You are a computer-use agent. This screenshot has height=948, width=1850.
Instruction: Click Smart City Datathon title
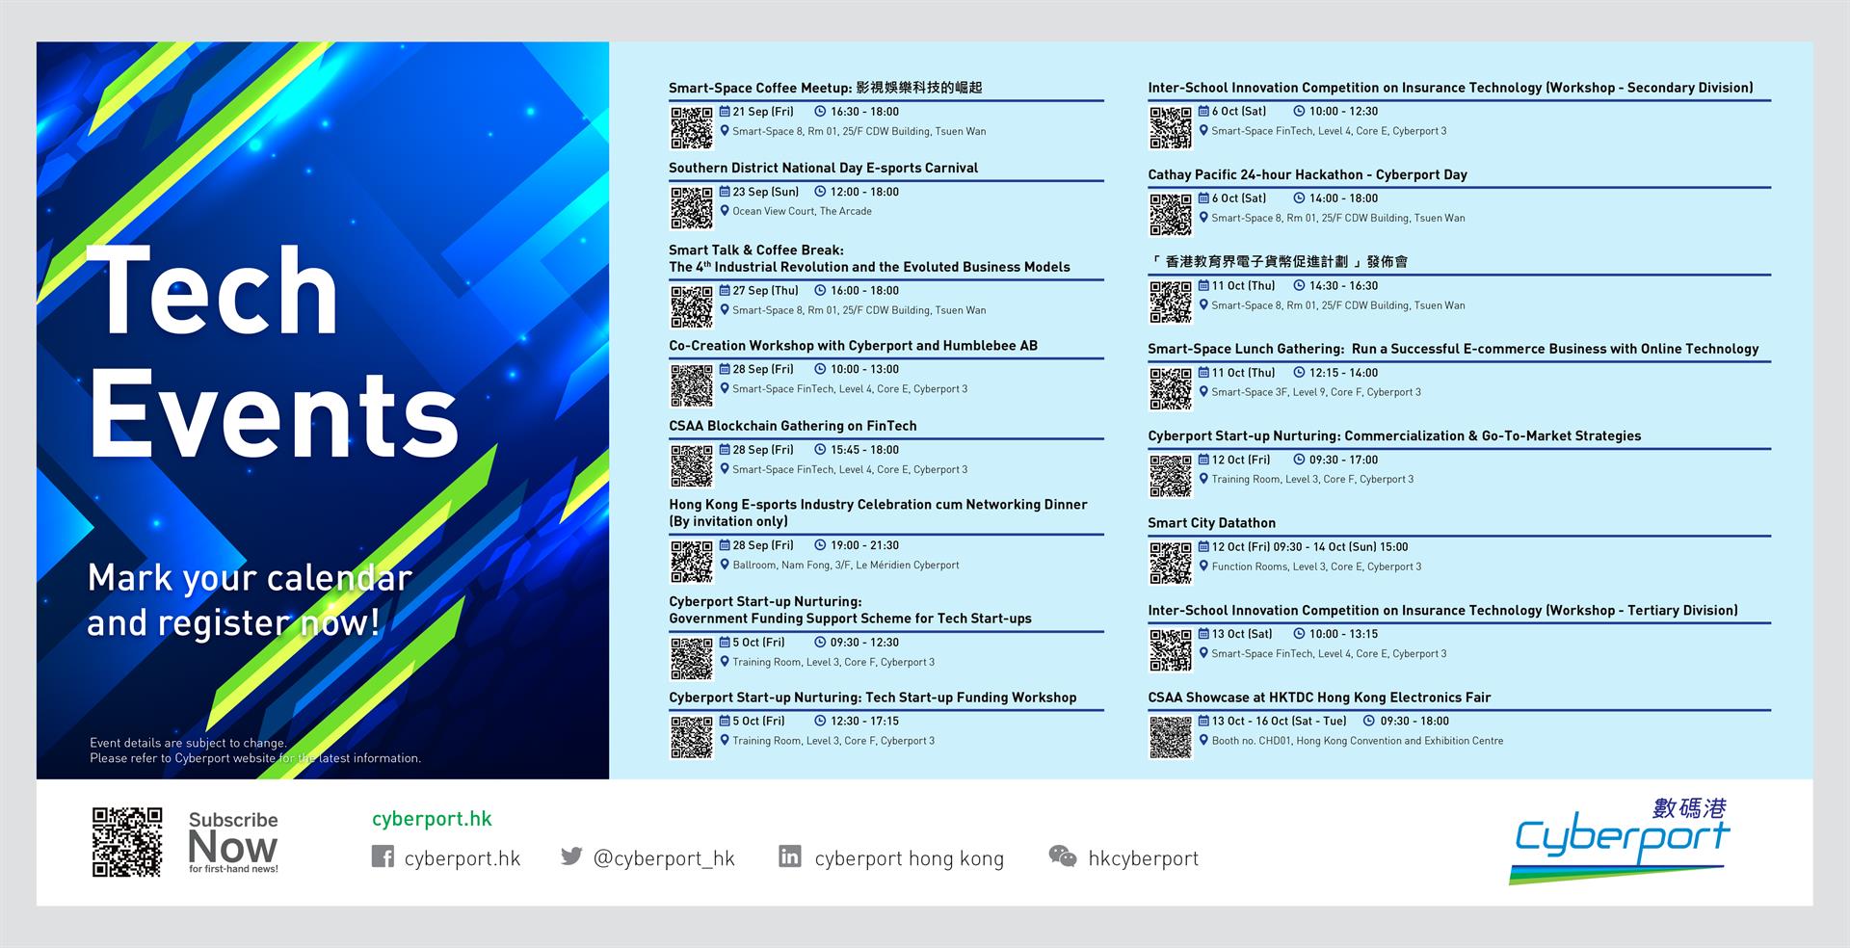click(1211, 523)
